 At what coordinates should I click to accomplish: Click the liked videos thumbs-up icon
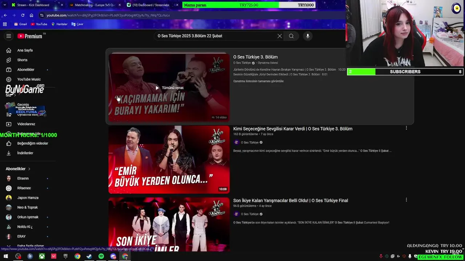[x=9, y=143]
